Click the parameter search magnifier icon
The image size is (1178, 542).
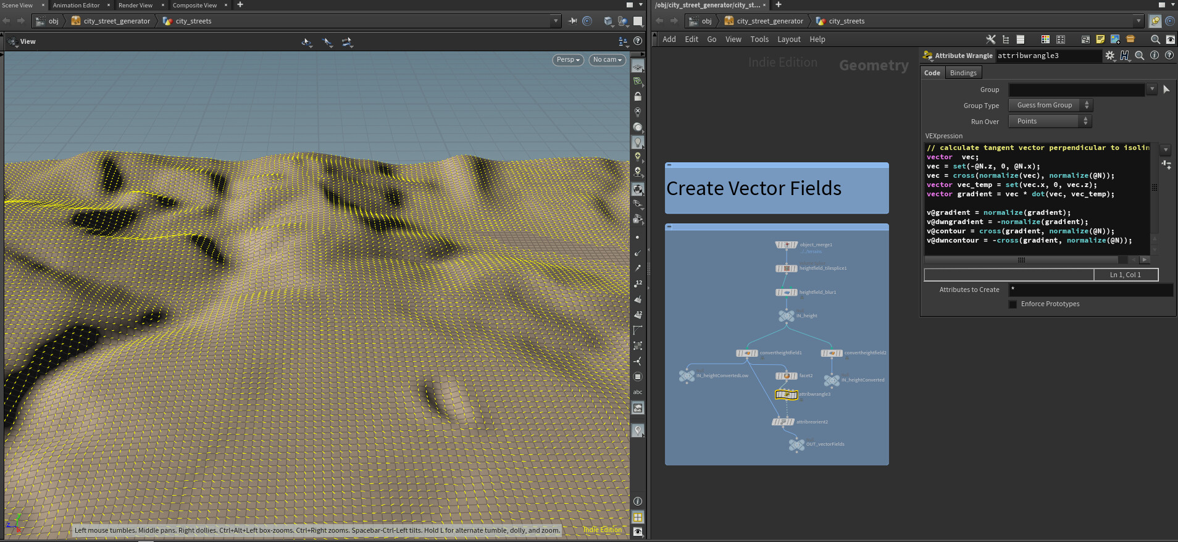(x=1140, y=56)
